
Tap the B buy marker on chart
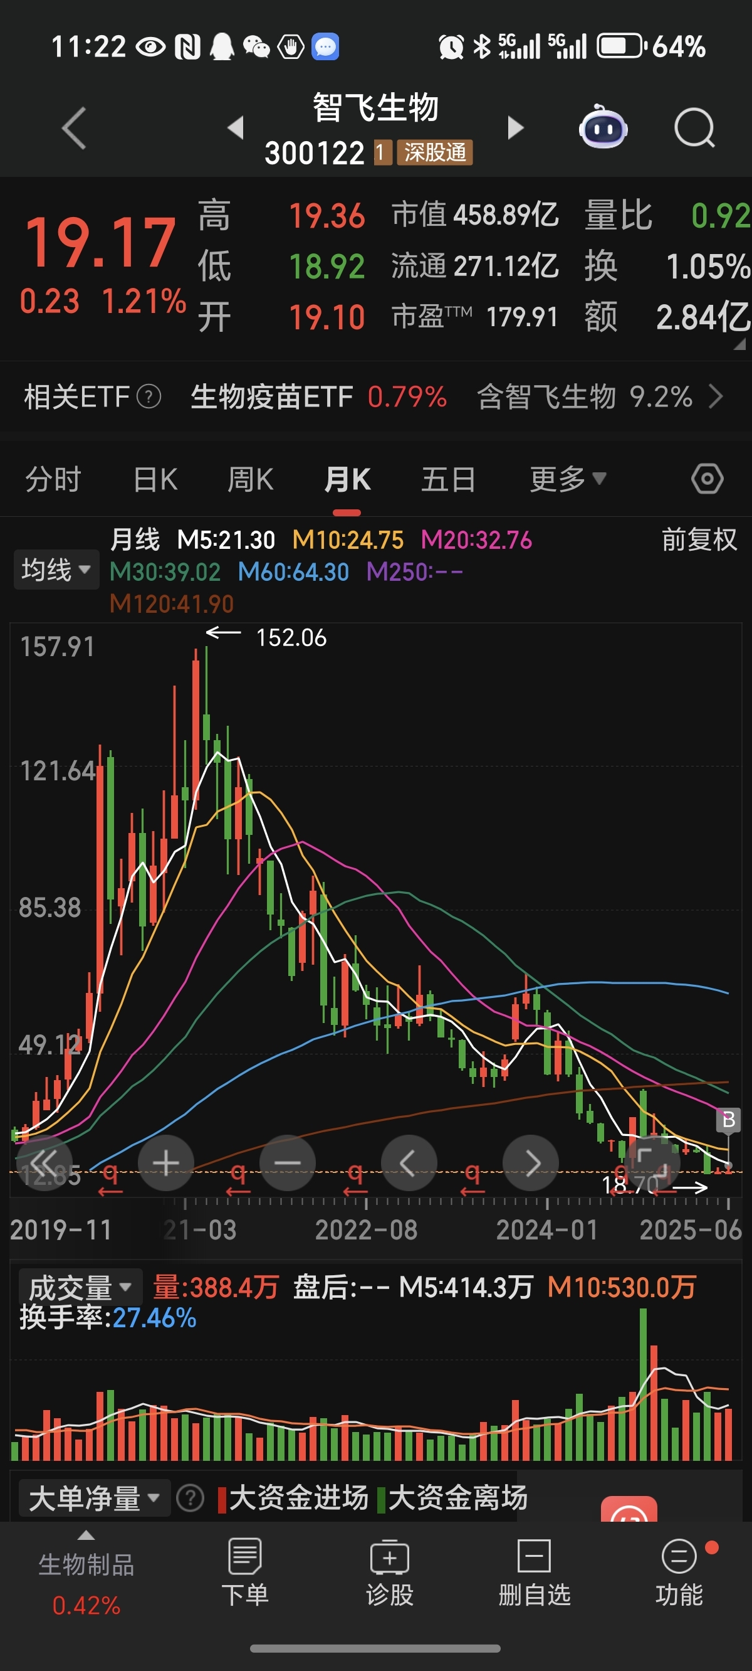pos(728,1120)
